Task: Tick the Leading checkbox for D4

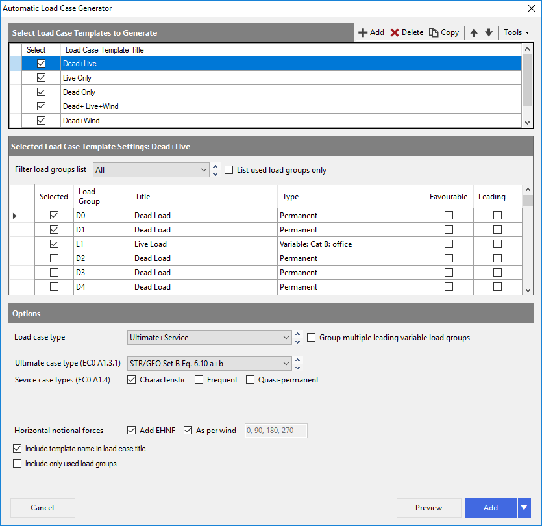Action: [x=497, y=286]
